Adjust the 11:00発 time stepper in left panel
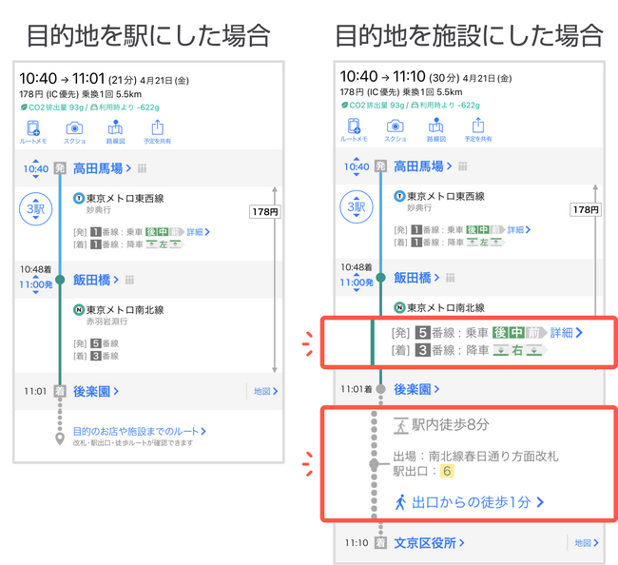Image resolution: width=618 pixels, height=565 pixels. click(x=35, y=283)
